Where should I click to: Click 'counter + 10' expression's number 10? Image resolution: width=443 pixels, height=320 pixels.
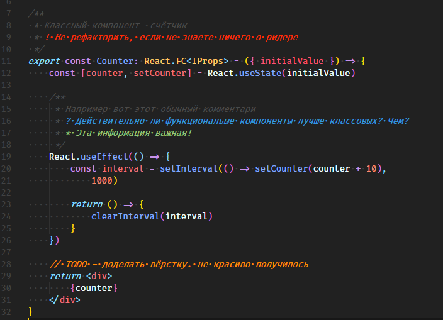(371, 168)
